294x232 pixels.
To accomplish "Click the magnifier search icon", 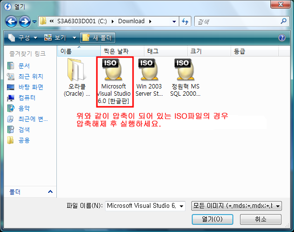I will [283, 21].
